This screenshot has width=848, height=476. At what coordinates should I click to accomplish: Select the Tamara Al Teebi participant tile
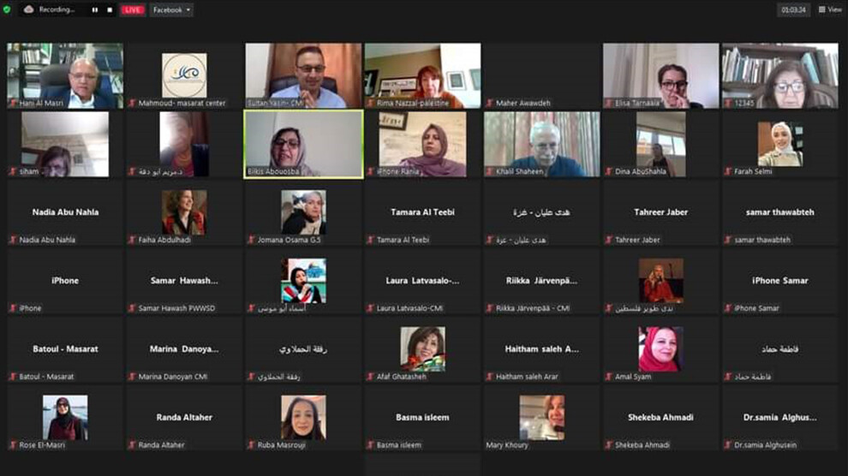tap(422, 212)
